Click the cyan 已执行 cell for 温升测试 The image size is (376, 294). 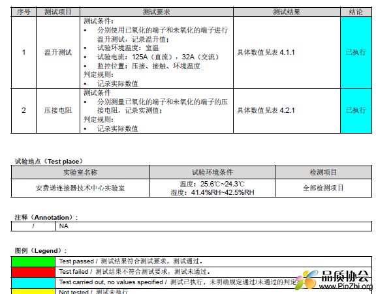[x=356, y=52]
